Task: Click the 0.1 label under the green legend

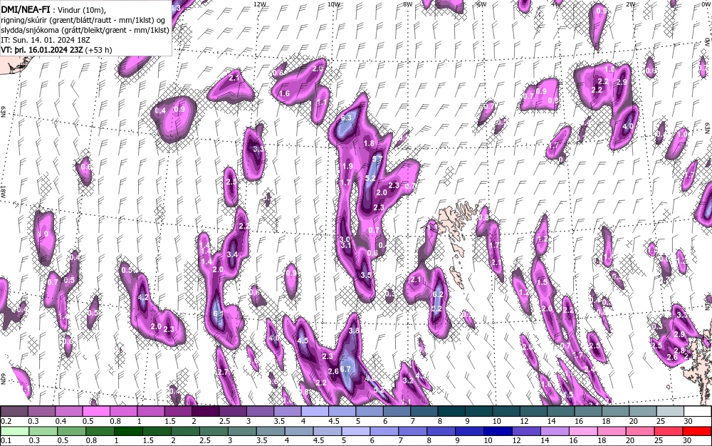Action: click(x=6, y=440)
